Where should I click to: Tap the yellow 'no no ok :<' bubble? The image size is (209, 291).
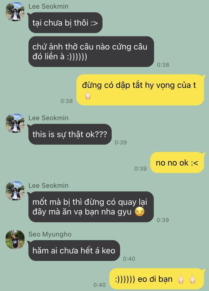(x=177, y=162)
